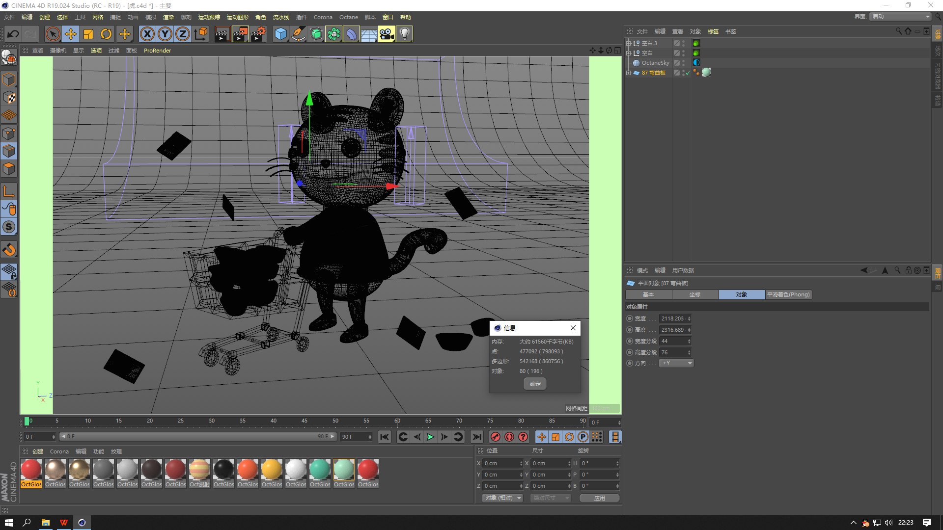This screenshot has height=530, width=943.
Task: Expand the 空白.3 object tree
Action: [628, 43]
